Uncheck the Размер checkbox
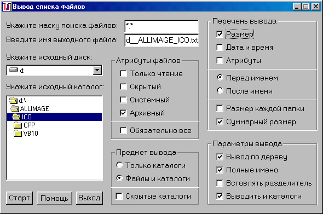 (x=220, y=34)
